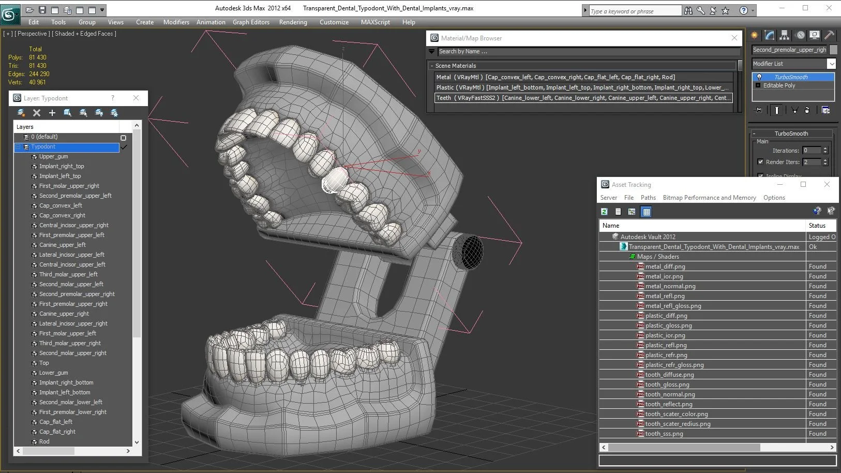Open the Rendering menu
This screenshot has height=473, width=841.
click(x=293, y=22)
